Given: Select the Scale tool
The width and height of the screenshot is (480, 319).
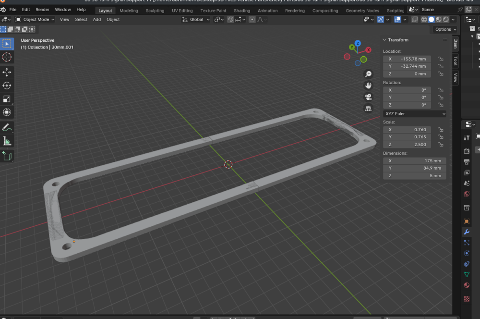Looking at the screenshot, I should [x=7, y=99].
